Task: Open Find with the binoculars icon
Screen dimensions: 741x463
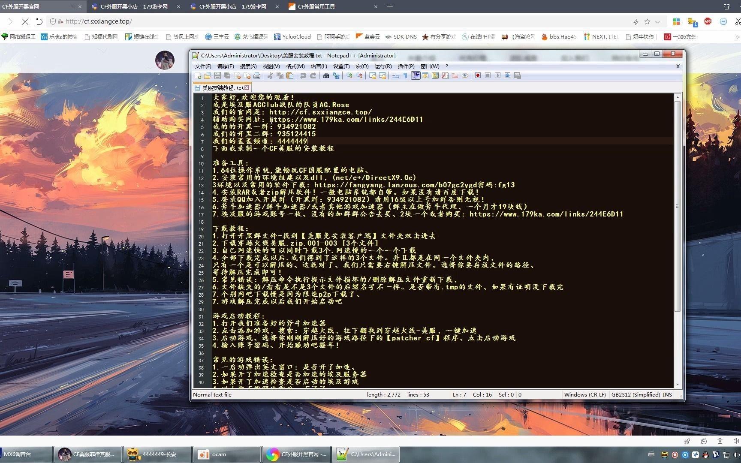Action: pyautogui.click(x=326, y=75)
